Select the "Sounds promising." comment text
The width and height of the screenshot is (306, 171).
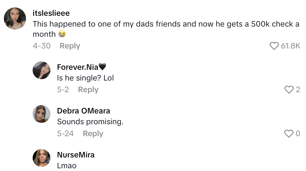[90, 121]
